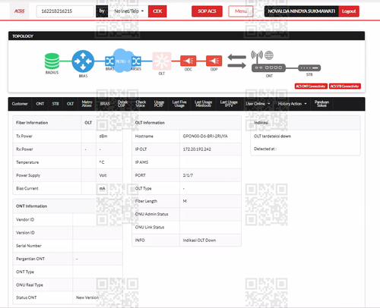Open the Usage PCRF tab
This screenshot has height=308, width=380.
coord(159,104)
